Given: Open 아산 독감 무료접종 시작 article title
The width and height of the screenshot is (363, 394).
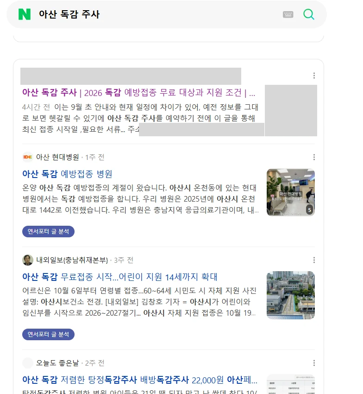Looking at the screenshot, I should pos(120,277).
